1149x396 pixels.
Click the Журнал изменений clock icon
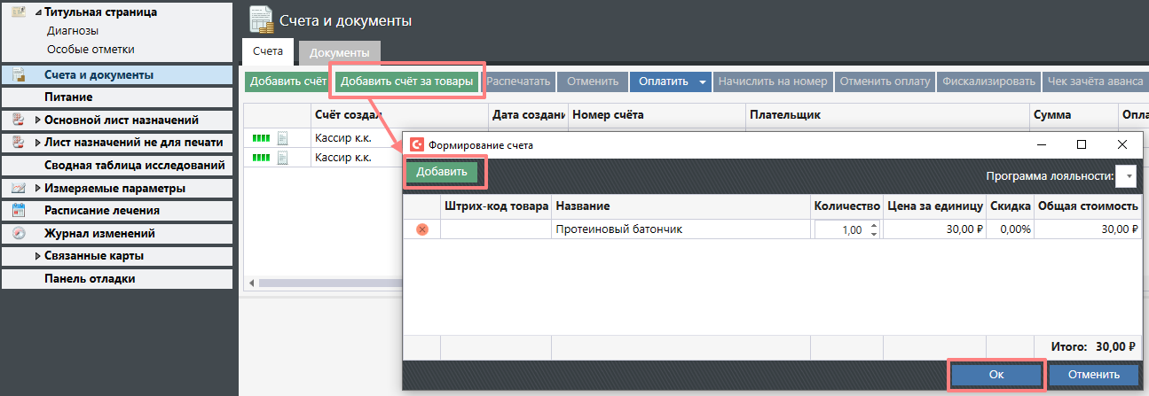(x=19, y=234)
